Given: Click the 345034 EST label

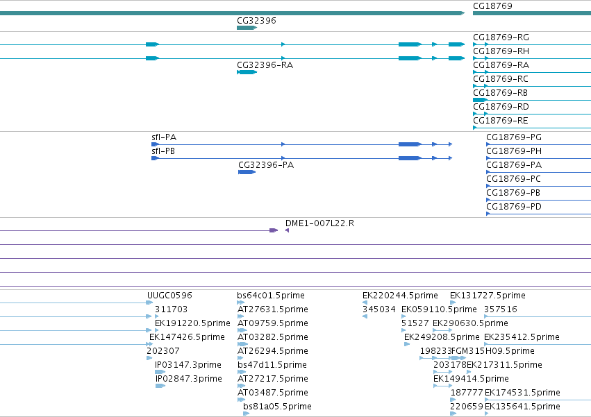Looking at the screenshot, I should tap(378, 309).
